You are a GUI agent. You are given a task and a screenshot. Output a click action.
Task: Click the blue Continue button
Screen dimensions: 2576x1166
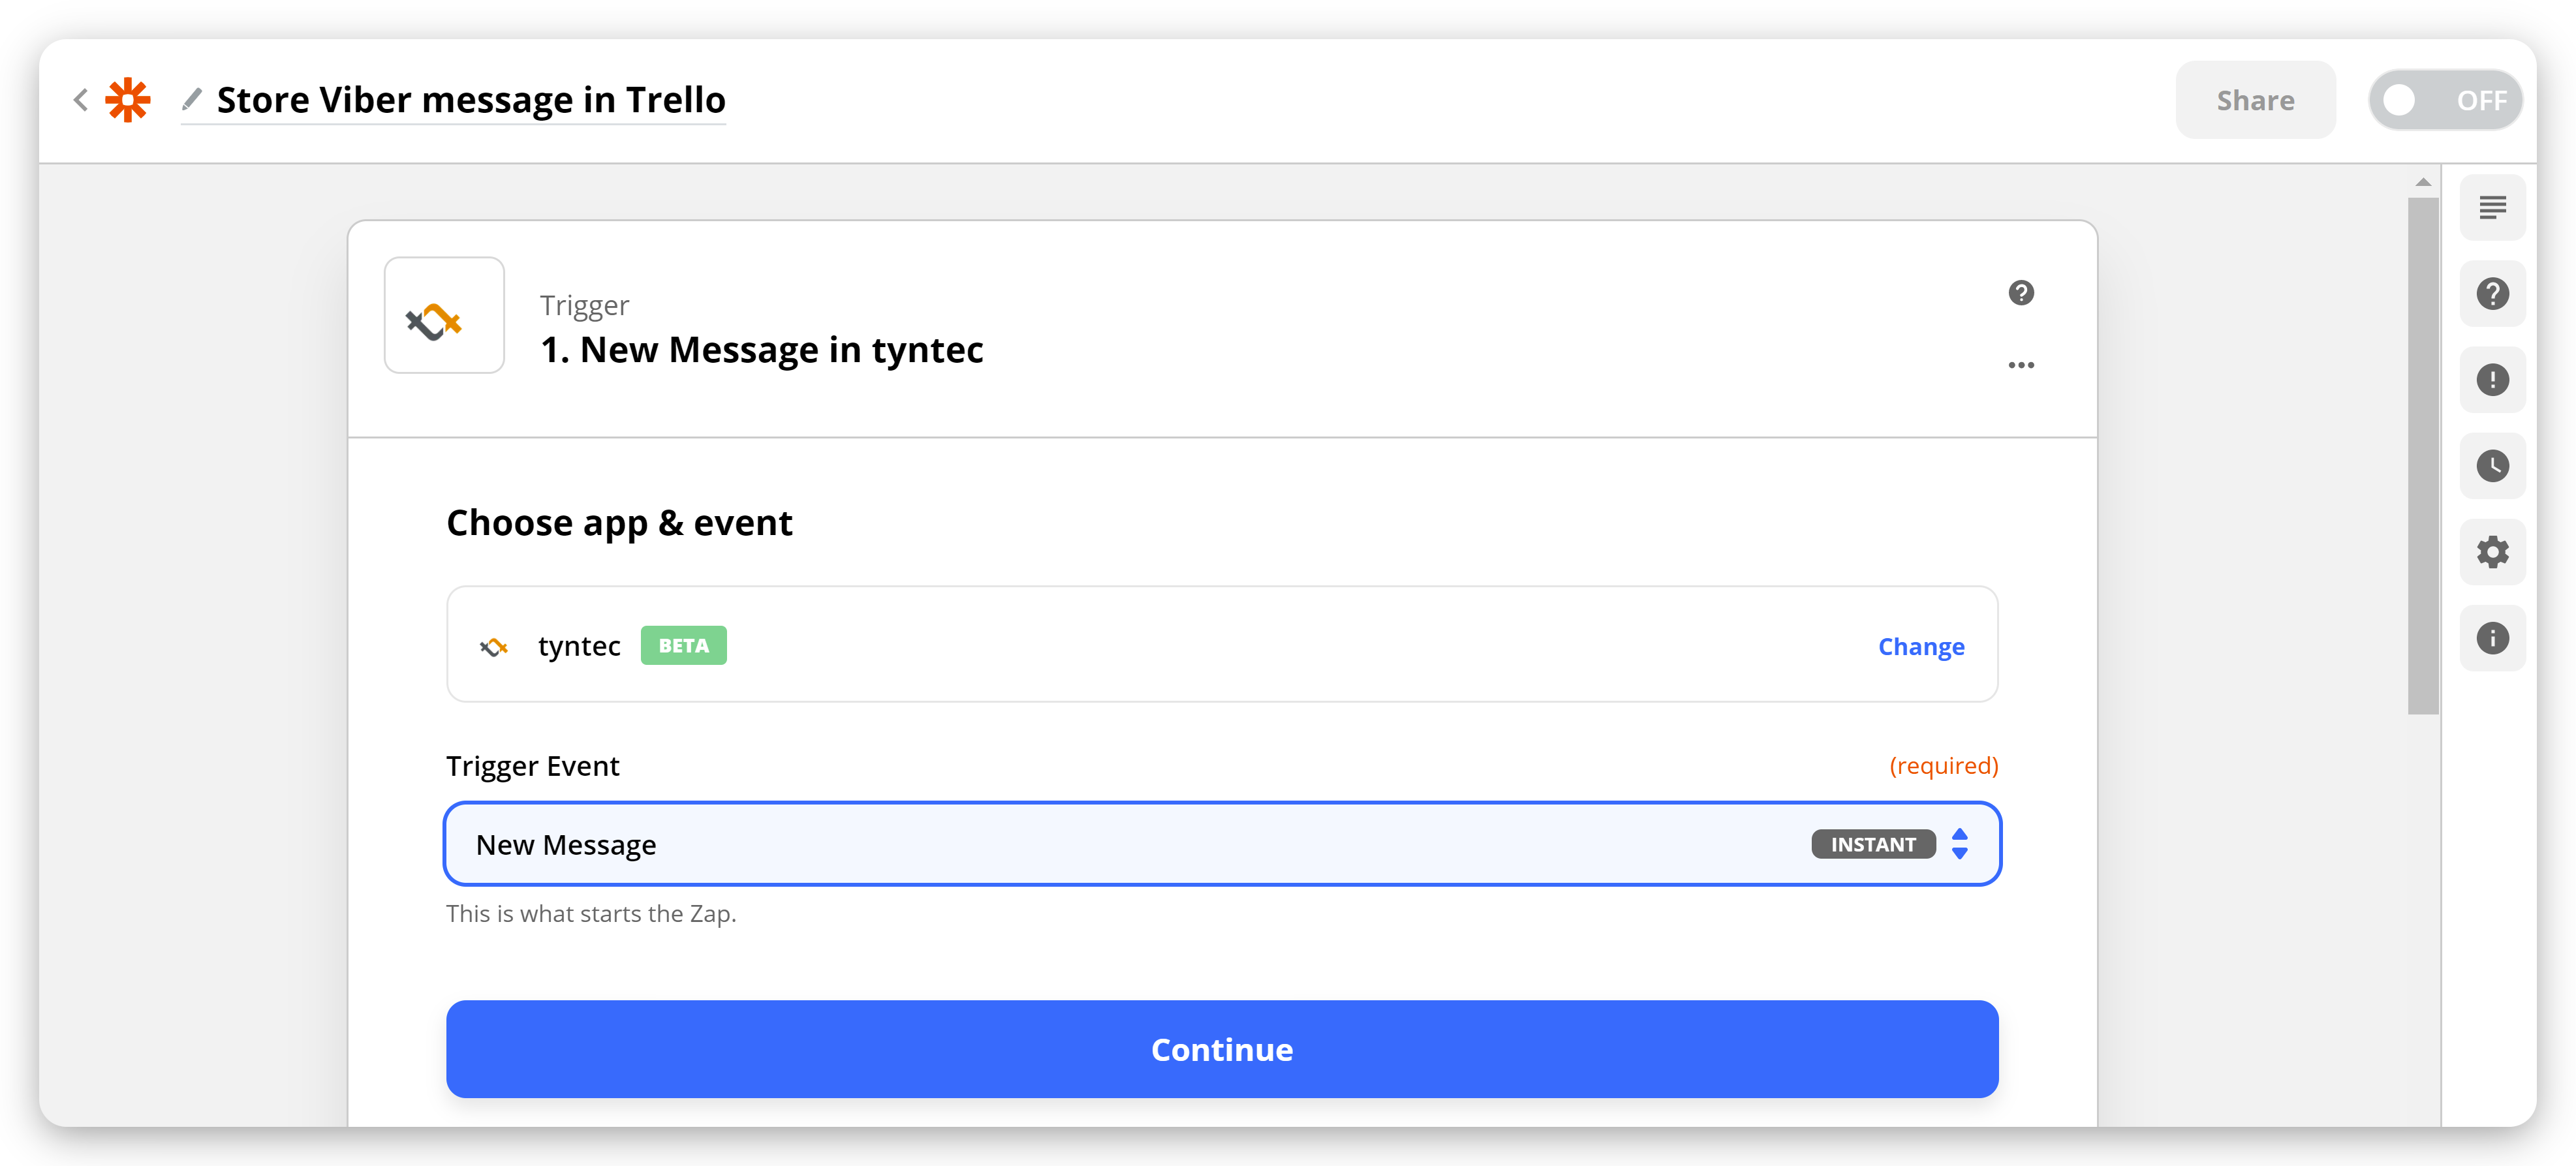[x=1222, y=1049]
